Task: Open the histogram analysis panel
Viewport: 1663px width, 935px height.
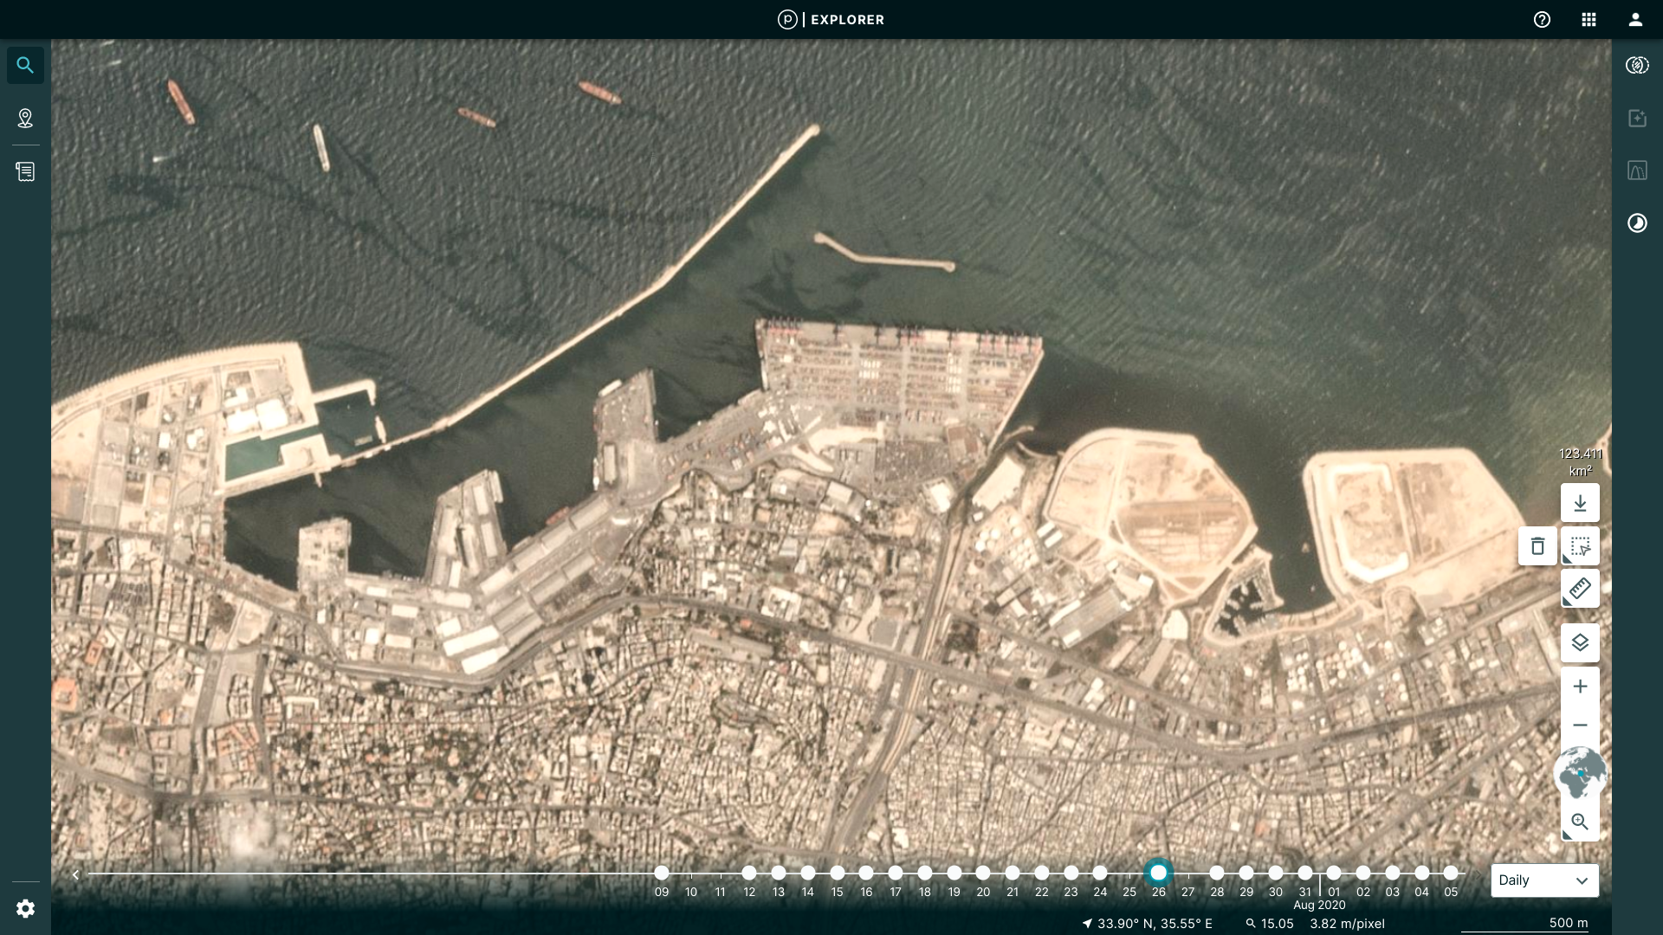Action: 1637,171
